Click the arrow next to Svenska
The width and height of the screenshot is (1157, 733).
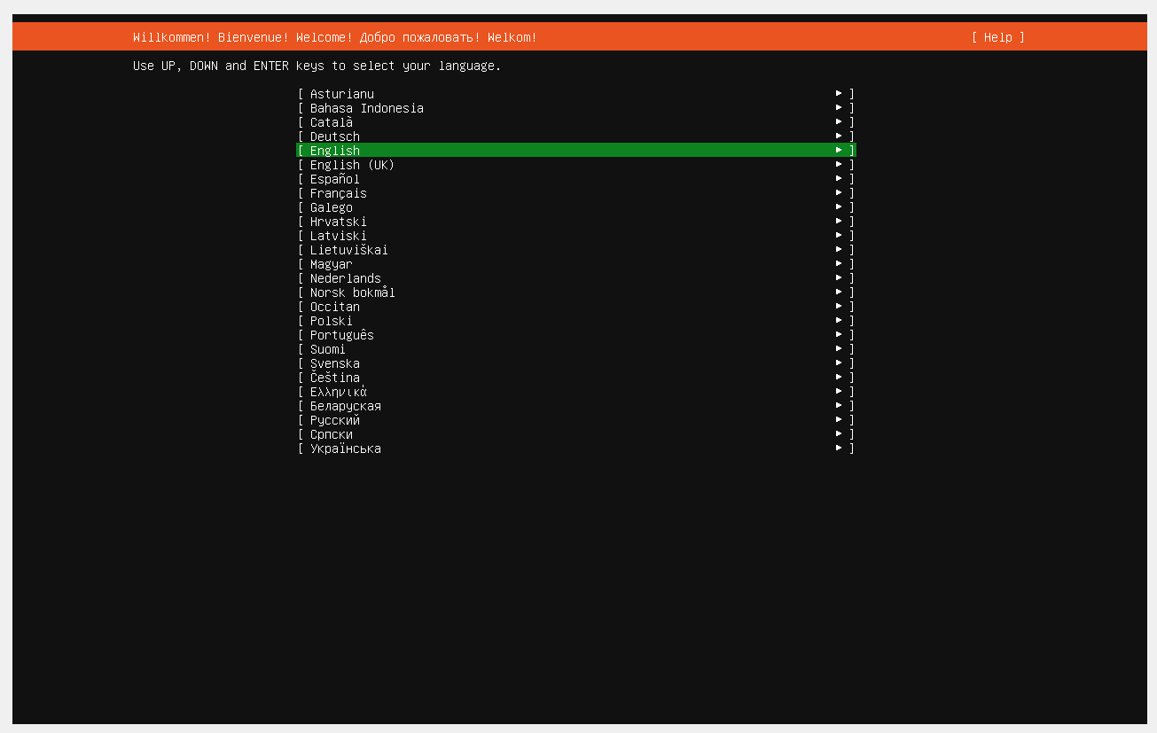[x=839, y=363]
